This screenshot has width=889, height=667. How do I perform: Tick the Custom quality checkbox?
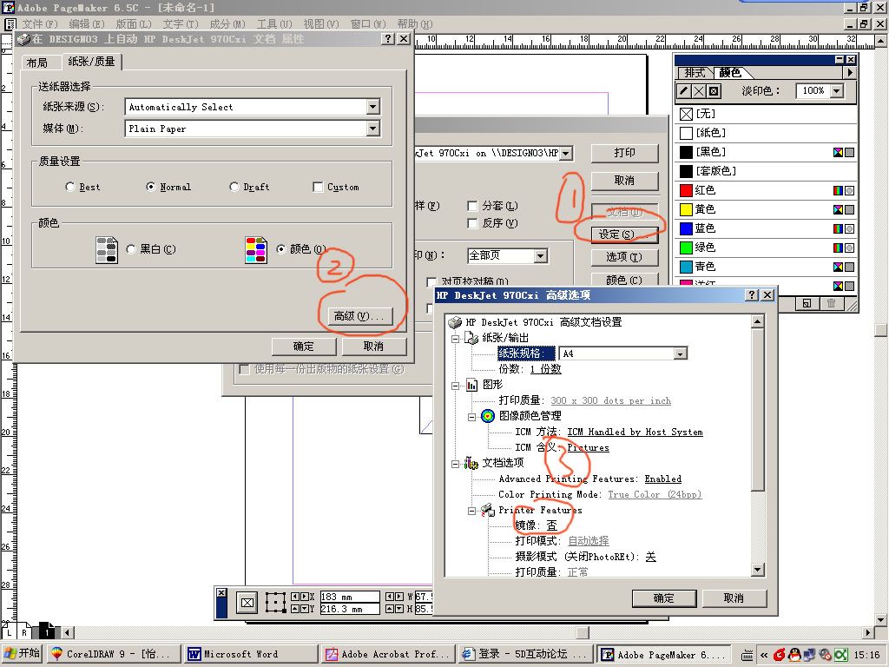318,188
